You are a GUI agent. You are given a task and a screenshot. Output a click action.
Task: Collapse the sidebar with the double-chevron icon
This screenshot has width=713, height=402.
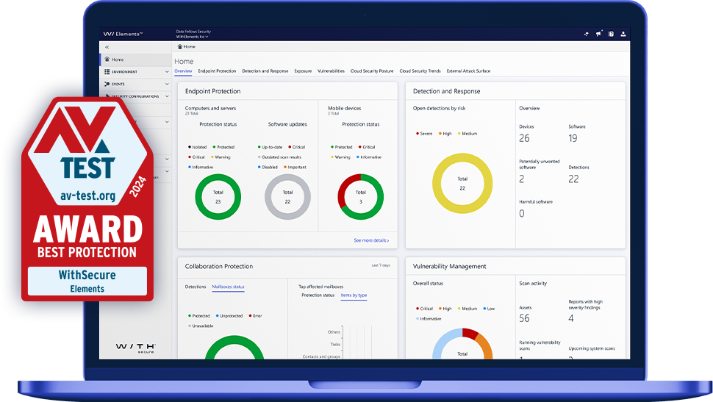click(x=107, y=47)
